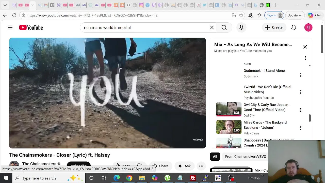Open File Explorer from the taskbar
Viewport: 325px width, 183px height.
pos(142,178)
